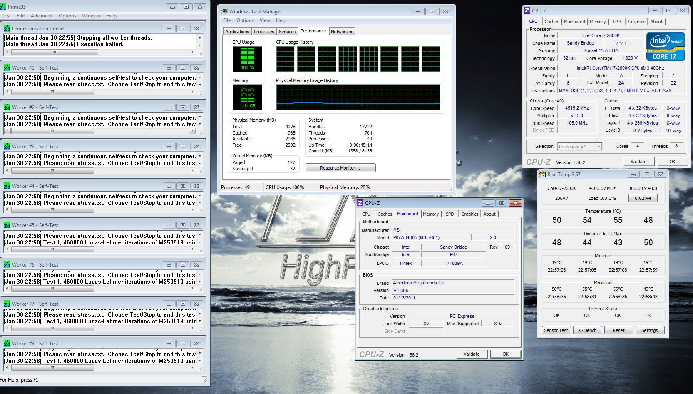Screen dimensions: 693x394
Task: Click BIOS version V1.8B6 field
Action: pos(454,290)
